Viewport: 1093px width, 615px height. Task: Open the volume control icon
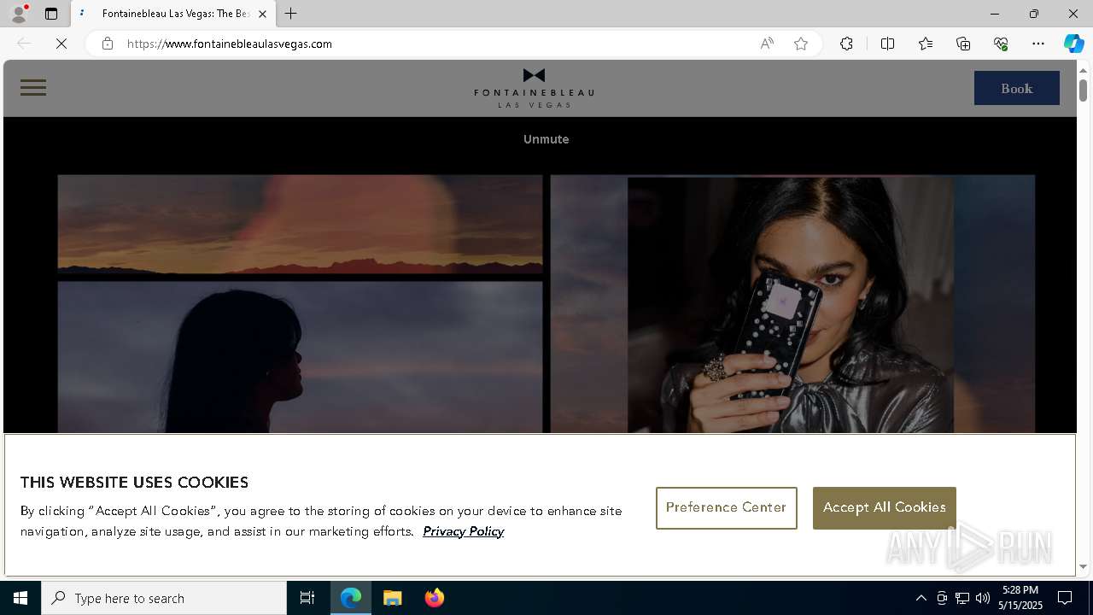point(983,598)
